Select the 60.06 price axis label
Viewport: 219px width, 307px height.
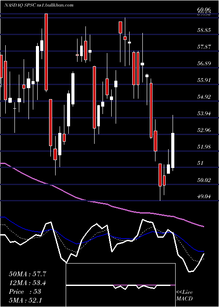(x=204, y=10)
